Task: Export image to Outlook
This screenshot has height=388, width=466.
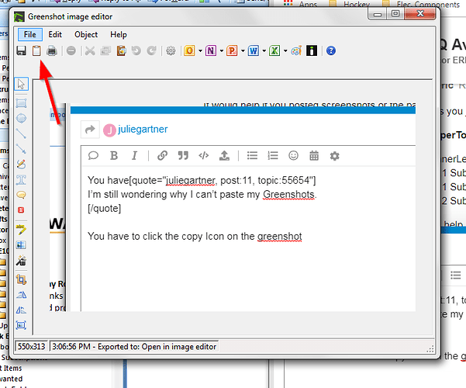Action: [189, 51]
